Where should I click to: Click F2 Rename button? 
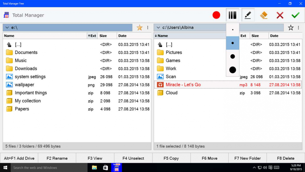point(57,158)
